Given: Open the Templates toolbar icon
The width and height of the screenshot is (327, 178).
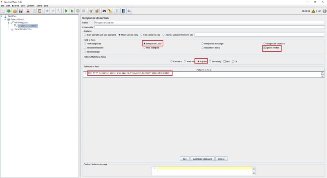Looking at the screenshot, I should click(x=9, y=11).
